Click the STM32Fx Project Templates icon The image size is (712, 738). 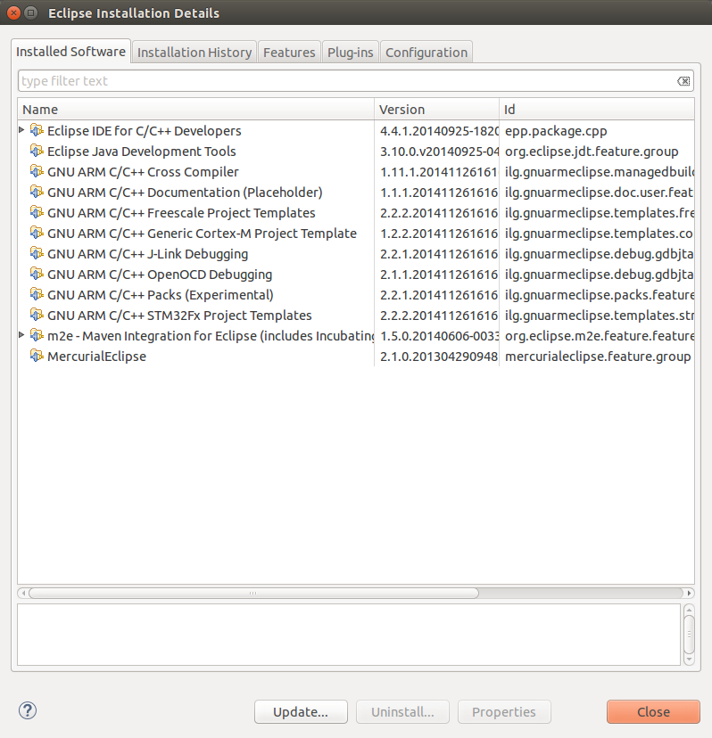pos(37,315)
